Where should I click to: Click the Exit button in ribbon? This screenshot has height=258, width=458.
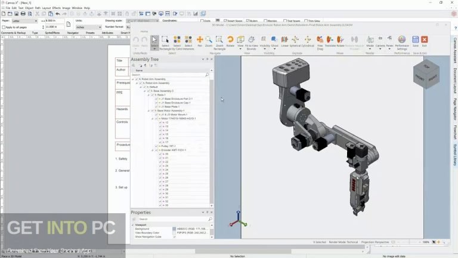click(424, 41)
